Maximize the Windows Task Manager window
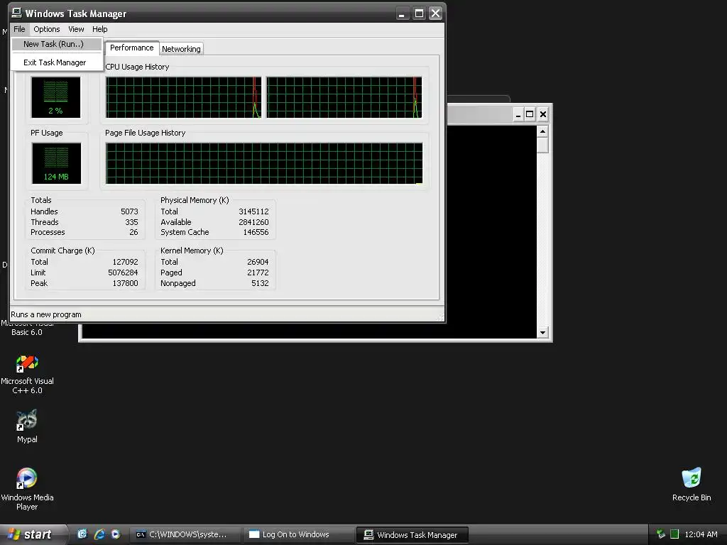This screenshot has width=727, height=545. click(x=419, y=13)
